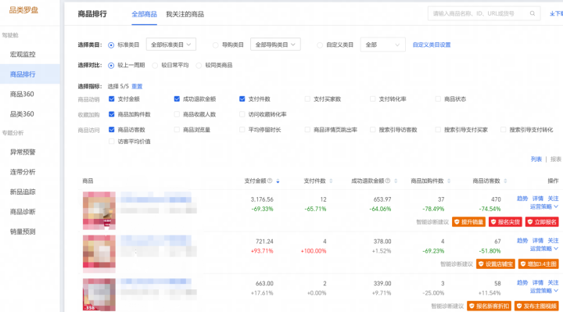Click the 设置店铺宝 suggestion button
This screenshot has height=312, width=563.
point(496,264)
